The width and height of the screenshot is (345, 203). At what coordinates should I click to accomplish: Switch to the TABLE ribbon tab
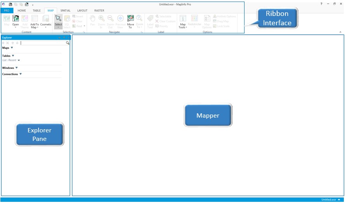pos(37,10)
